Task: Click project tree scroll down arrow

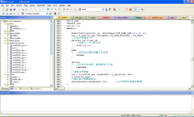Action: (51, 85)
